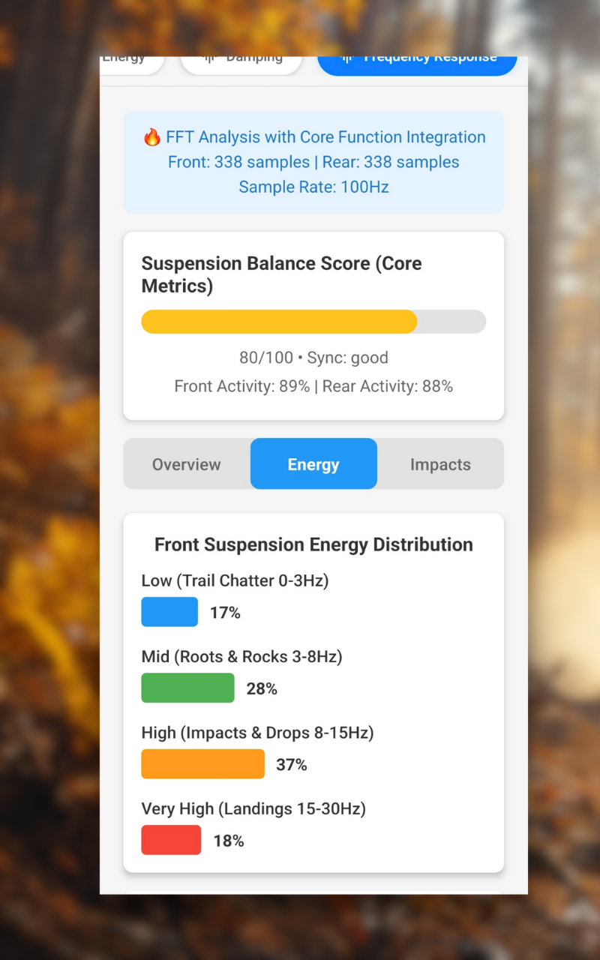Click the red Very High Landings bar
Image resolution: width=600 pixels, height=960 pixels.
tap(171, 840)
